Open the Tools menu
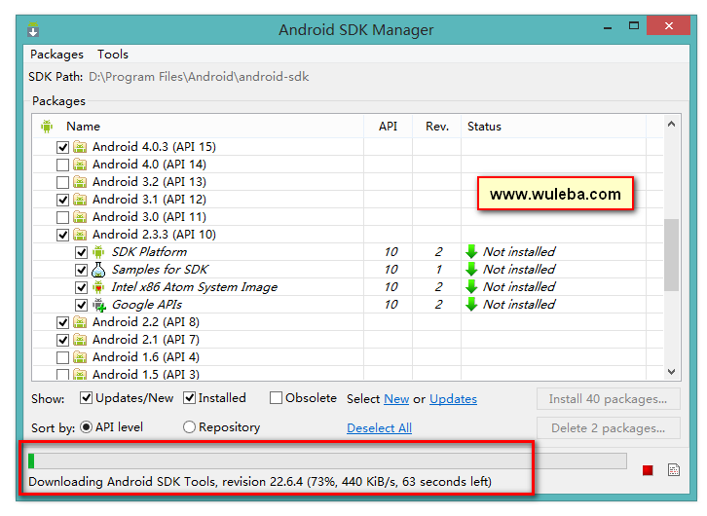Screen dimensions: 707x516 [113, 55]
